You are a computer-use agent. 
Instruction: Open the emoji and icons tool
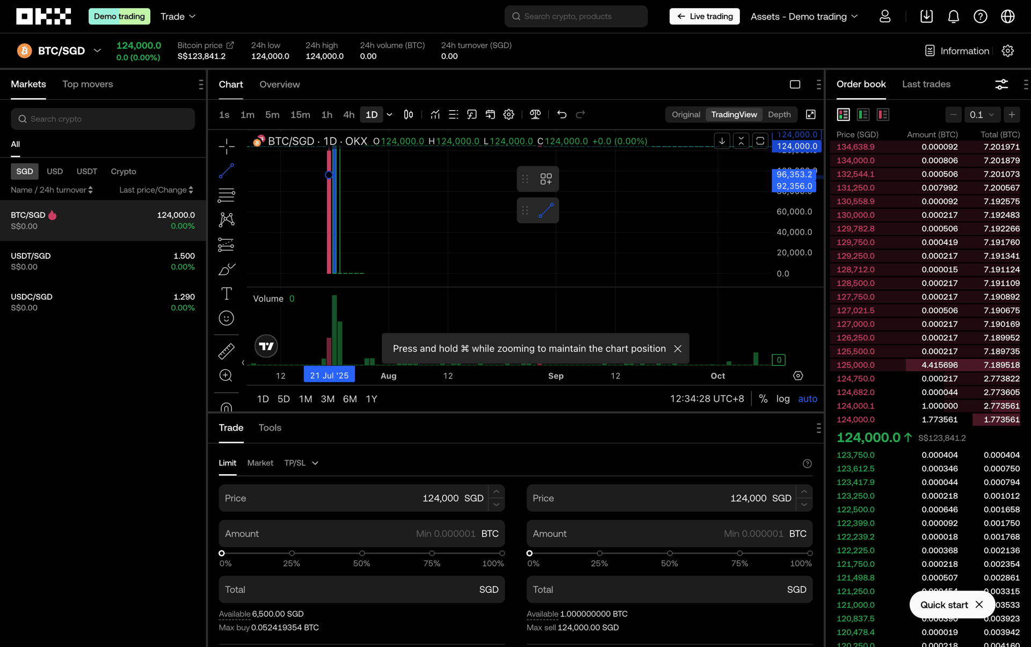click(x=226, y=318)
